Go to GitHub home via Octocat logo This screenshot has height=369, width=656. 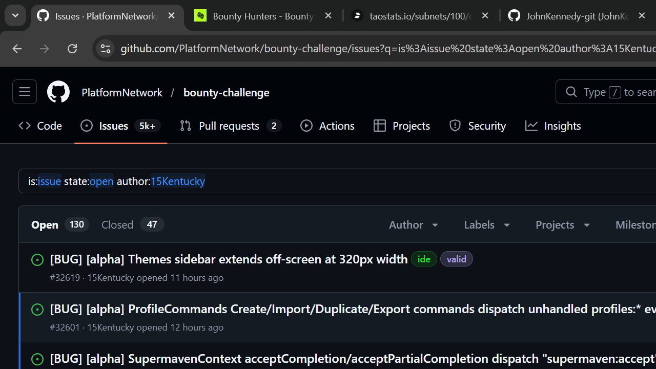click(58, 92)
